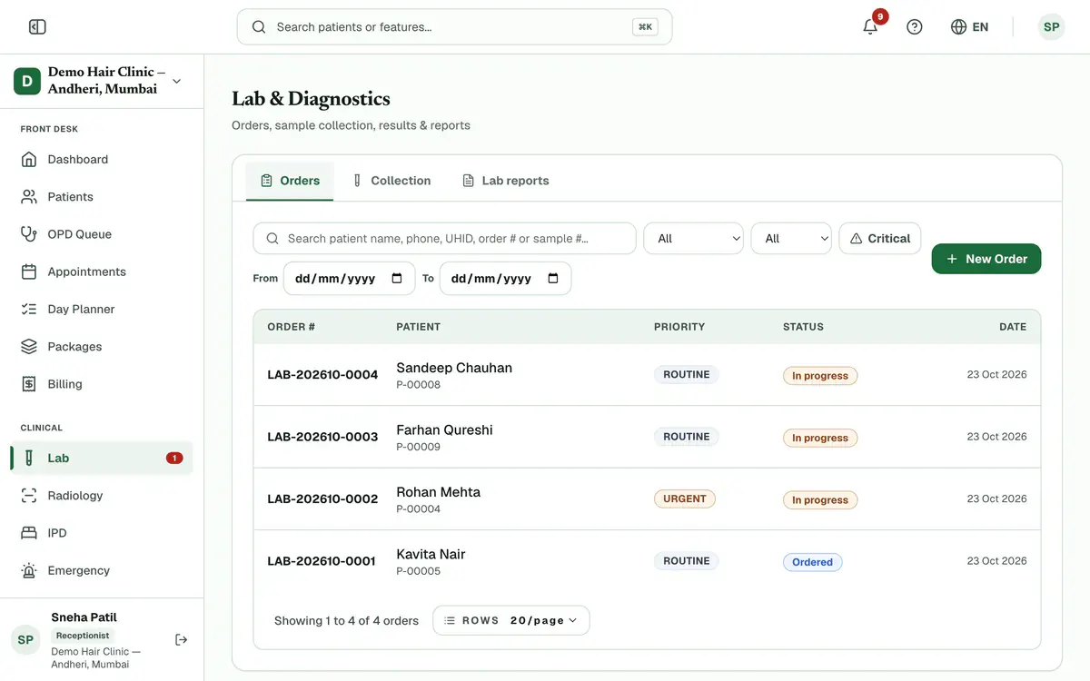This screenshot has height=681, width=1090.
Task: Click the ORDER # column header
Action: coord(292,327)
